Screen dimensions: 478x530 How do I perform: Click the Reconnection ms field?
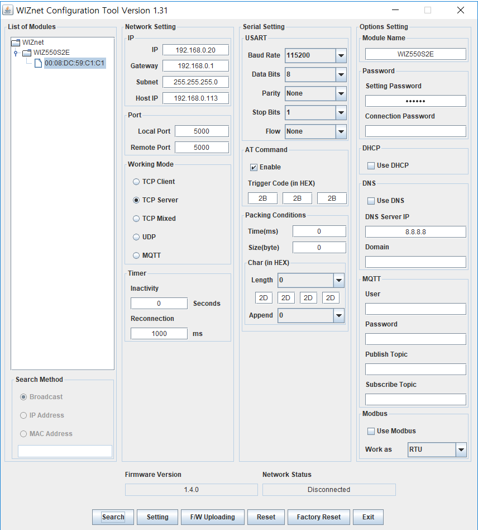point(159,334)
